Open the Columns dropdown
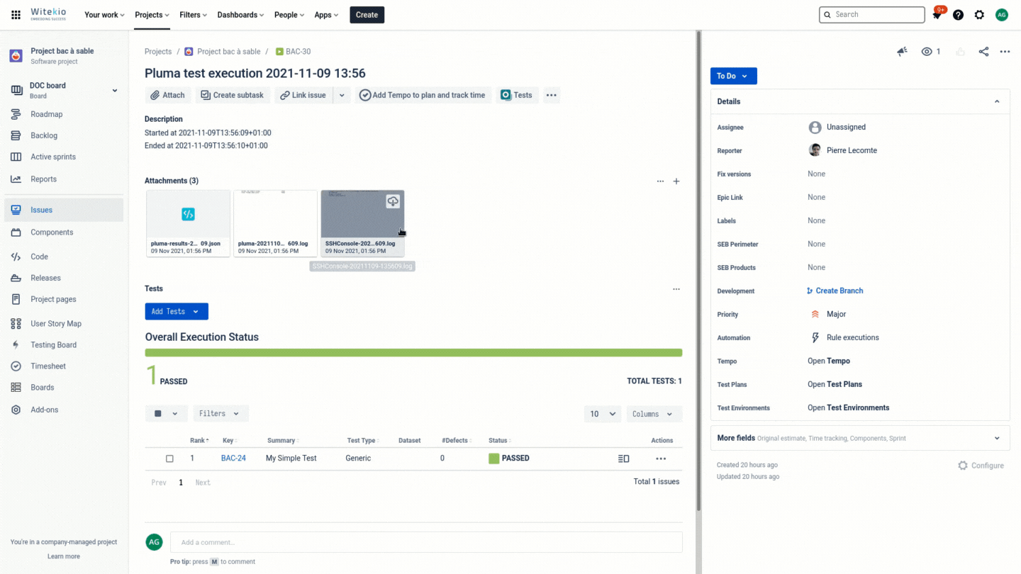This screenshot has width=1021, height=574. pos(654,414)
